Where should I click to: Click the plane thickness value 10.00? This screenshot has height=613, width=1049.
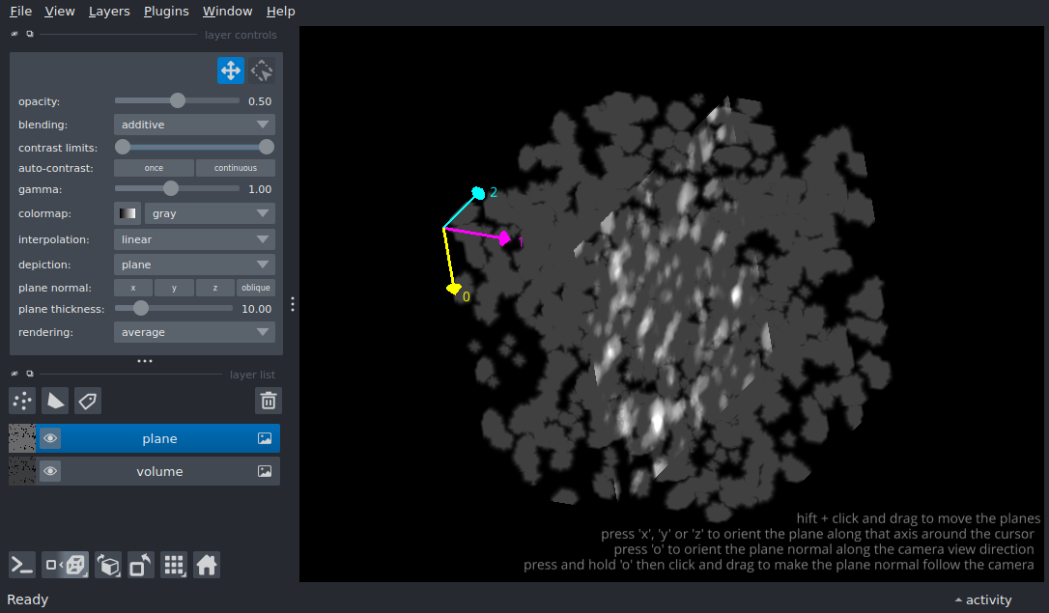click(257, 309)
